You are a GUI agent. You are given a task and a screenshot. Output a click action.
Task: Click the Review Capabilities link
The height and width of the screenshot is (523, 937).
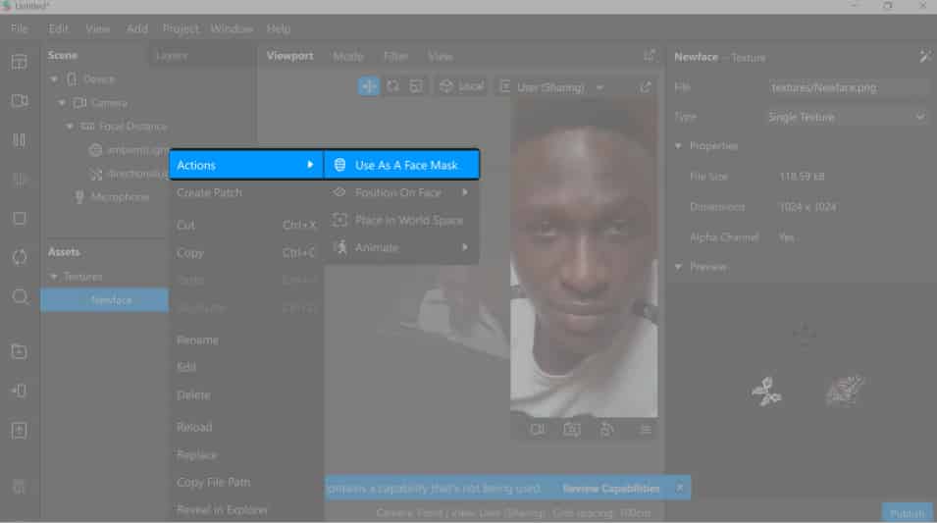[x=610, y=488]
